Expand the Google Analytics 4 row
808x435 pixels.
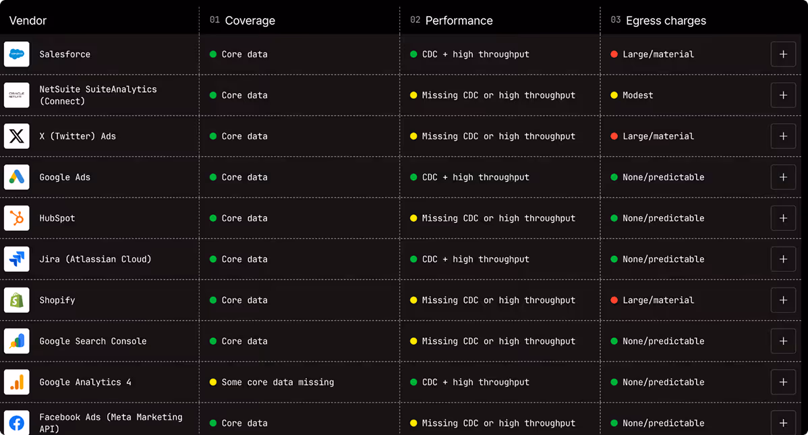point(783,382)
